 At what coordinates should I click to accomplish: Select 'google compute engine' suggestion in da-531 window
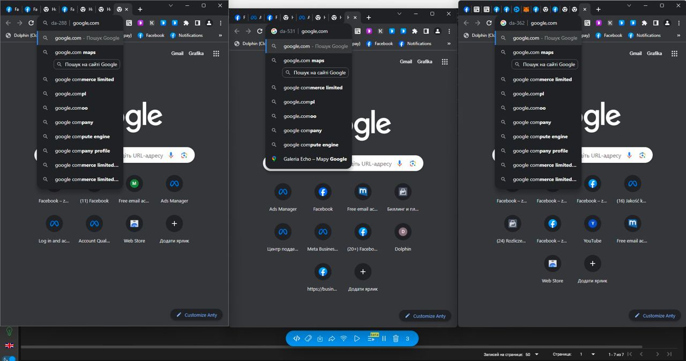[x=309, y=145]
